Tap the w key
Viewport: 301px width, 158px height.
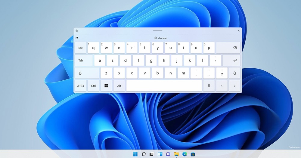coord(106,48)
